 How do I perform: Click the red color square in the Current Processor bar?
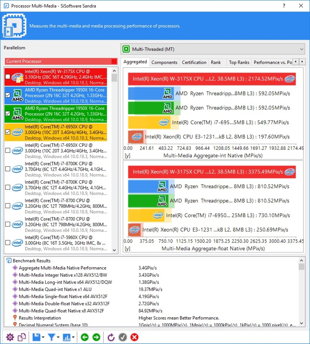114,61
